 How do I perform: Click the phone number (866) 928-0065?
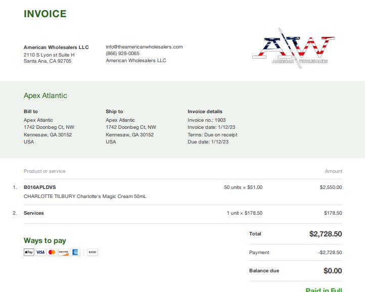click(122, 53)
